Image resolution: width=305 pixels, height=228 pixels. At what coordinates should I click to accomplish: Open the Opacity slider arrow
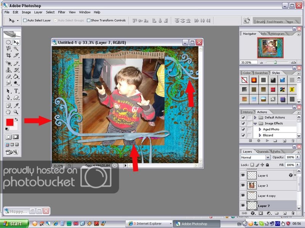[298, 157]
